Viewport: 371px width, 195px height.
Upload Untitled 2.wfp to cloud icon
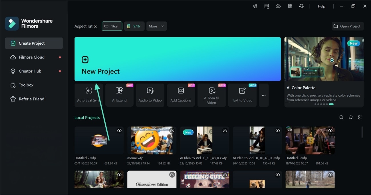coord(119,130)
